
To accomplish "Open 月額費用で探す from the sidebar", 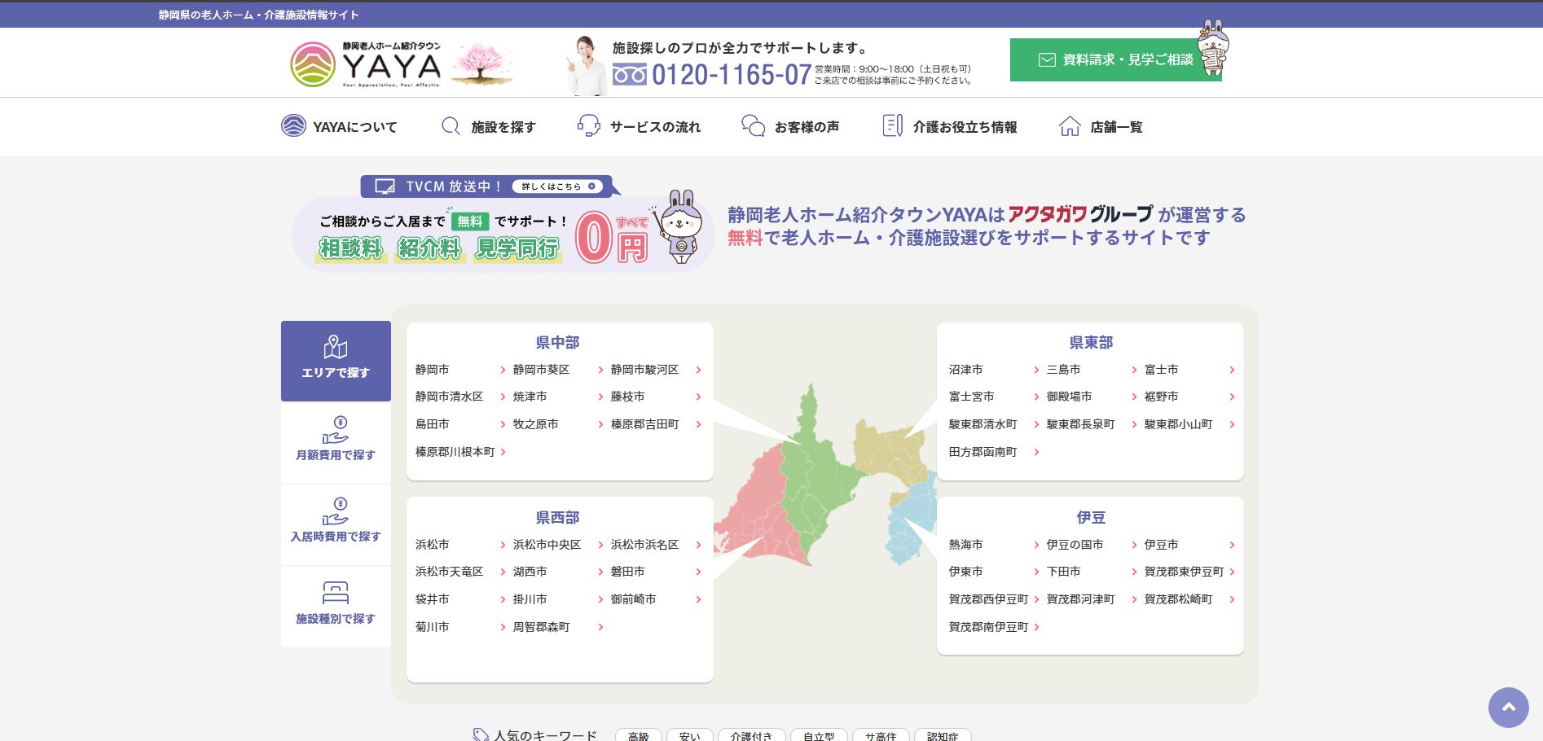I will (x=335, y=442).
